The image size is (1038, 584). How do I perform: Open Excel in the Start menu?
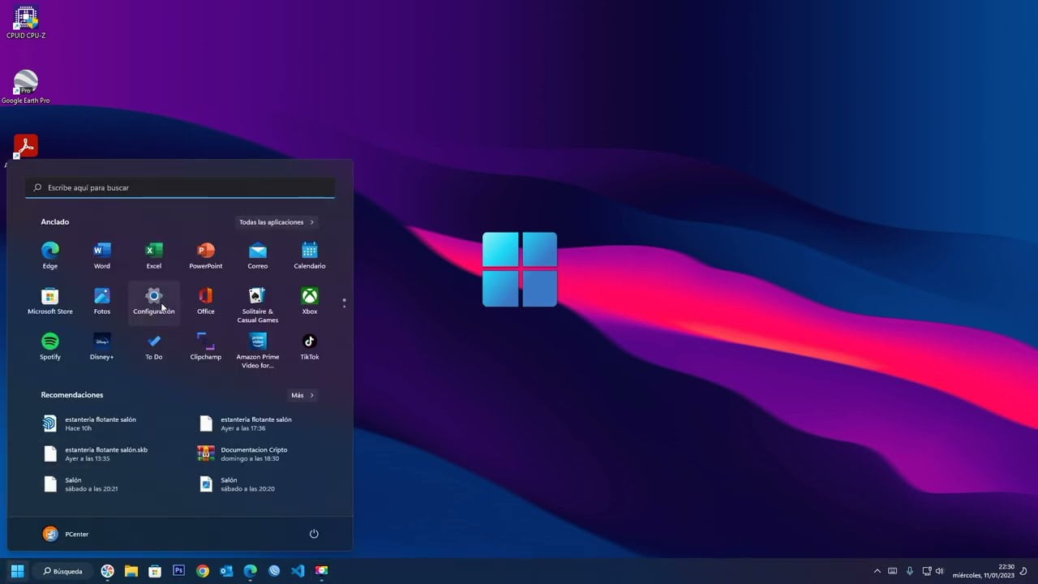tap(154, 255)
